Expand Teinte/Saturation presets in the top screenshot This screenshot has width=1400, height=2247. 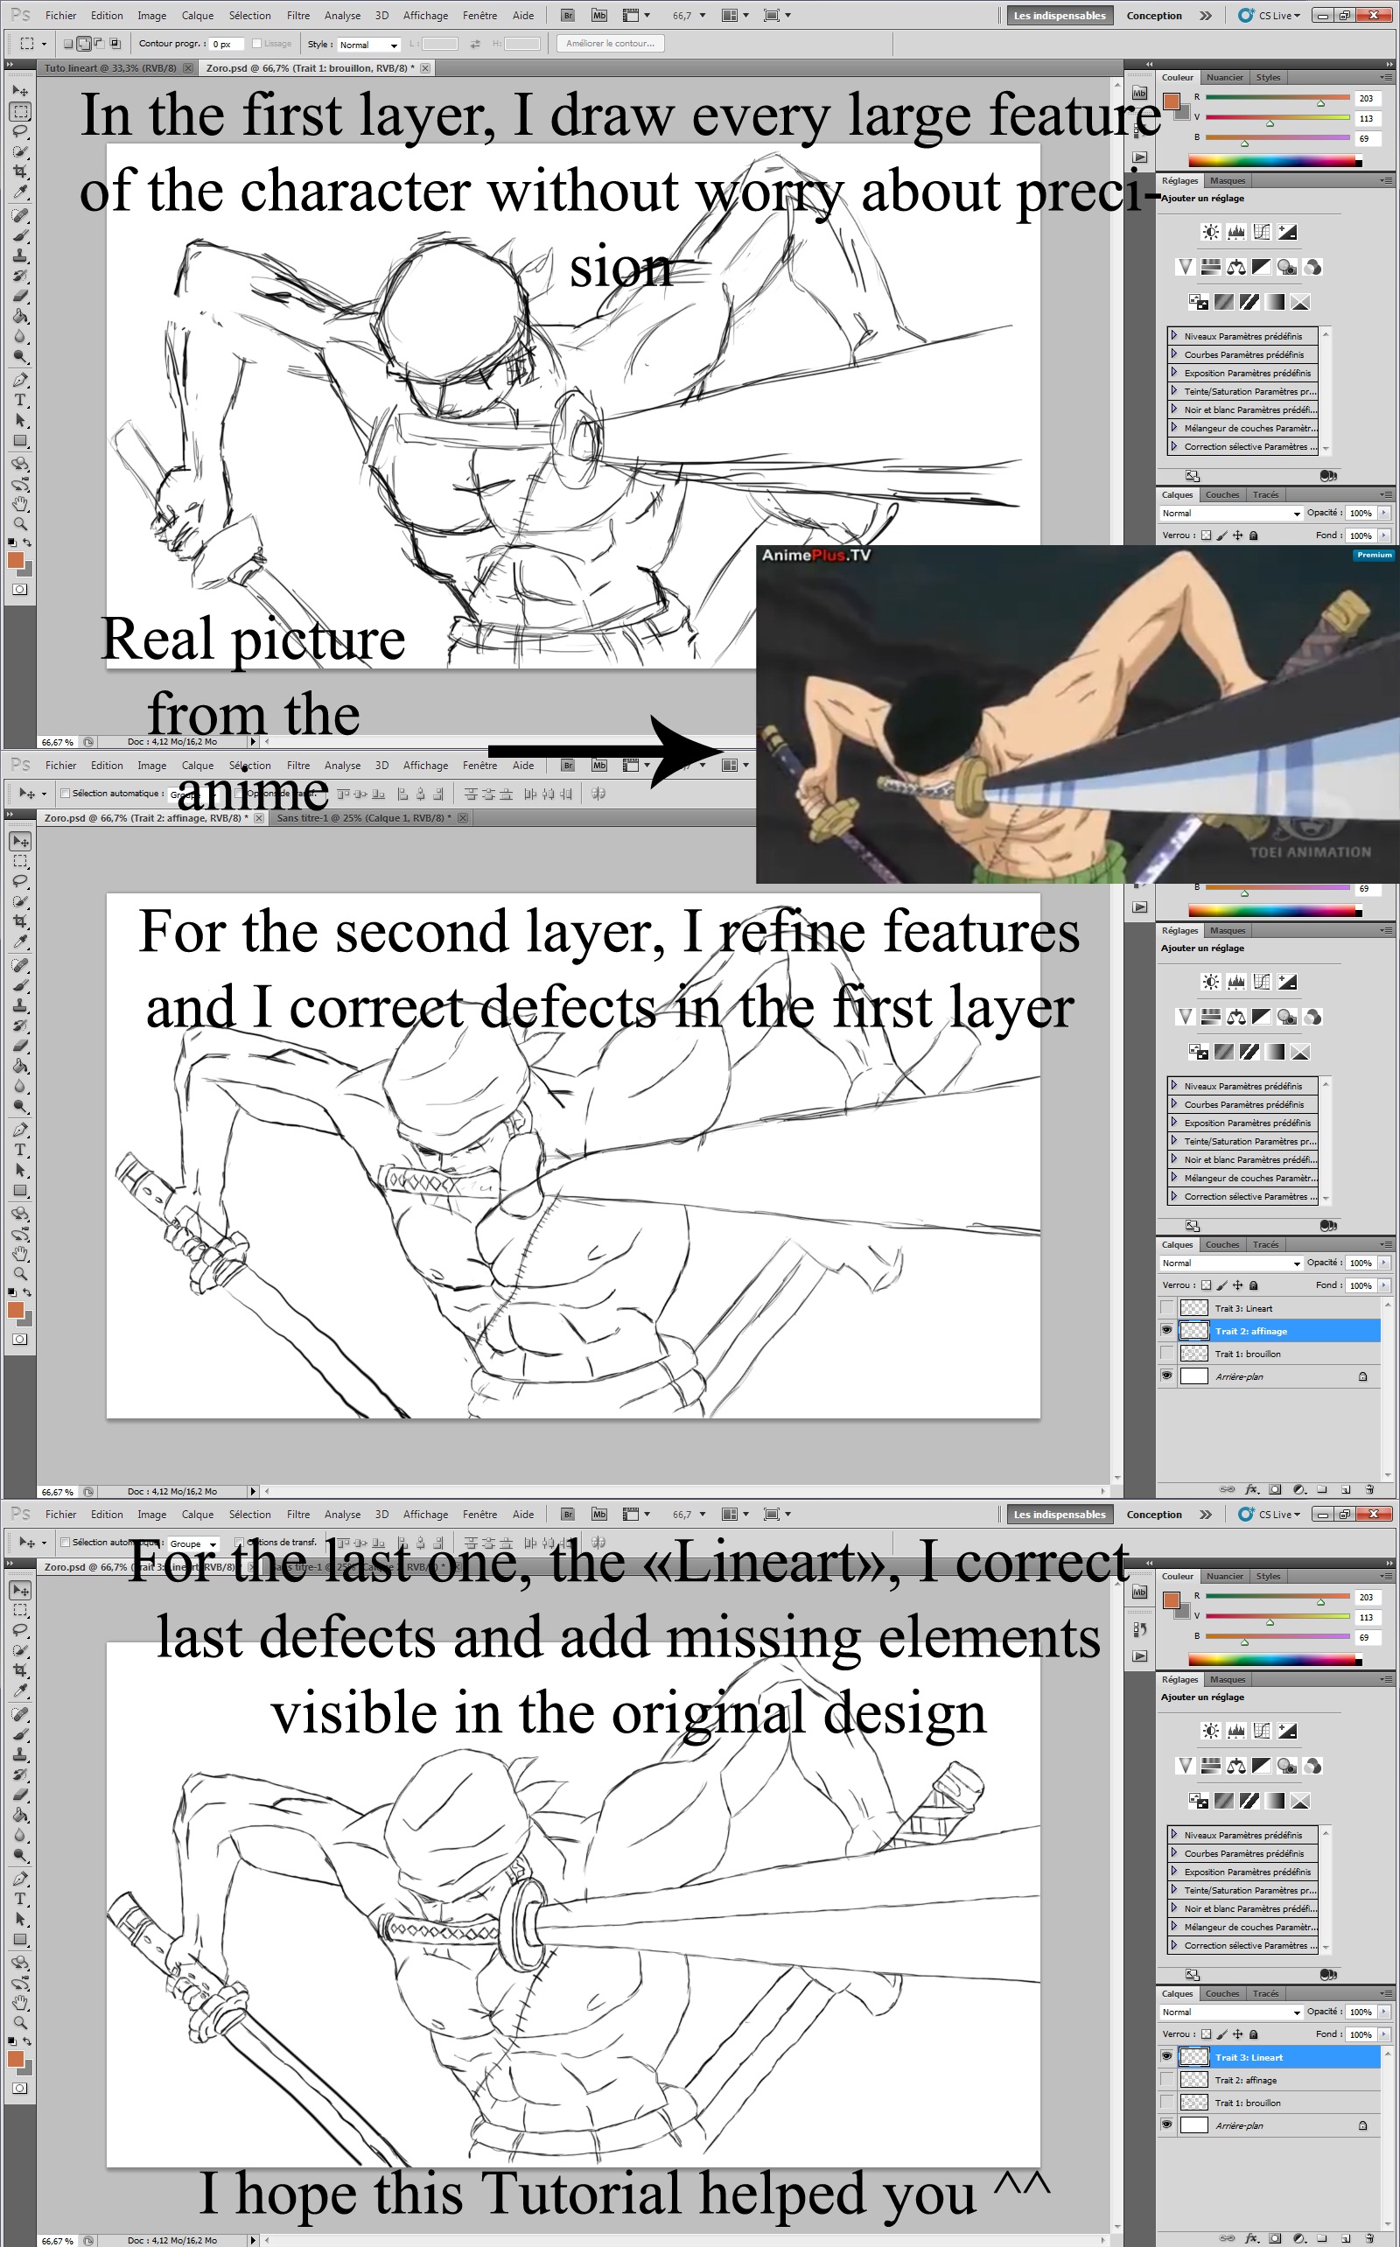(1174, 391)
